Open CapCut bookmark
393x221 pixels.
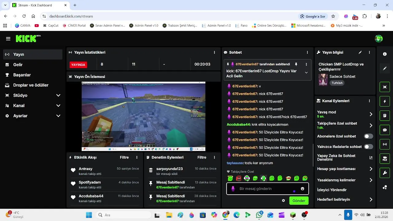click(x=50, y=25)
